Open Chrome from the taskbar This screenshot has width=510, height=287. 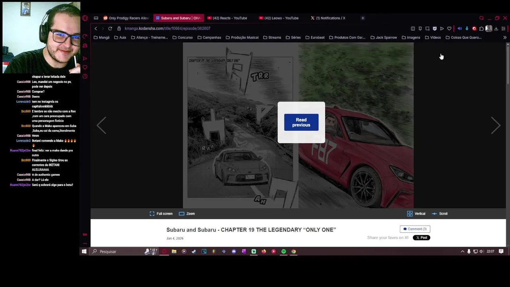point(294,252)
